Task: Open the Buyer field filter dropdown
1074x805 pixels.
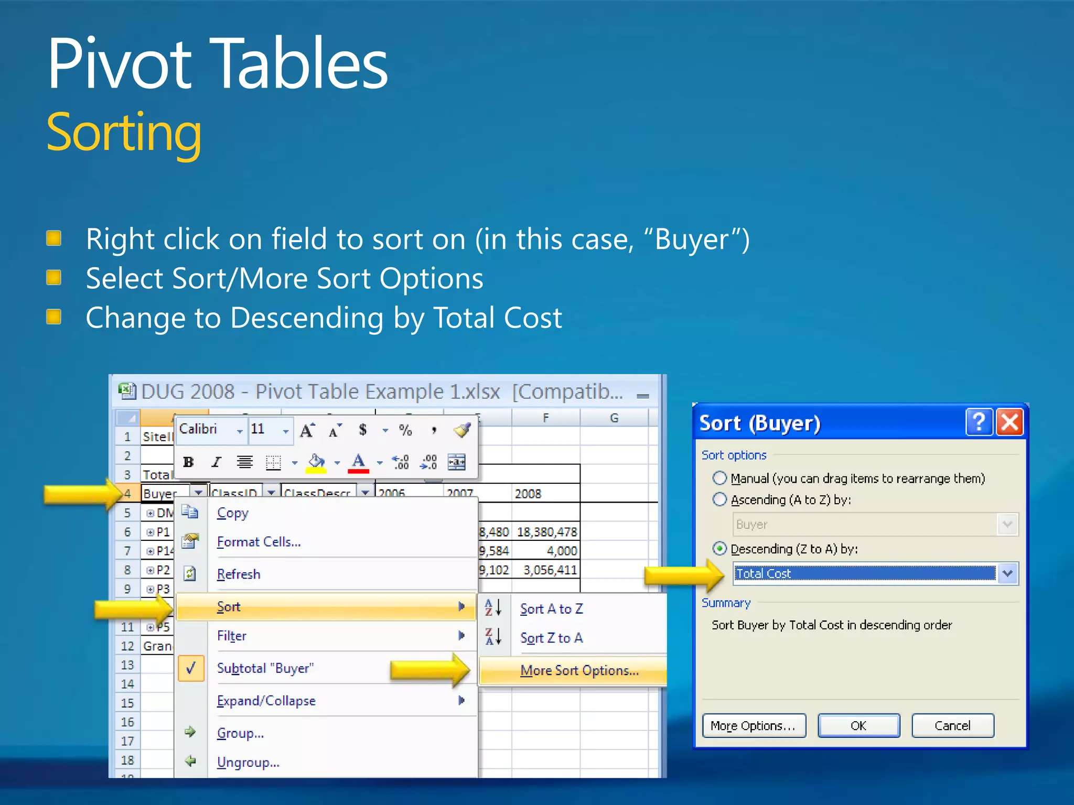Action: pos(198,493)
